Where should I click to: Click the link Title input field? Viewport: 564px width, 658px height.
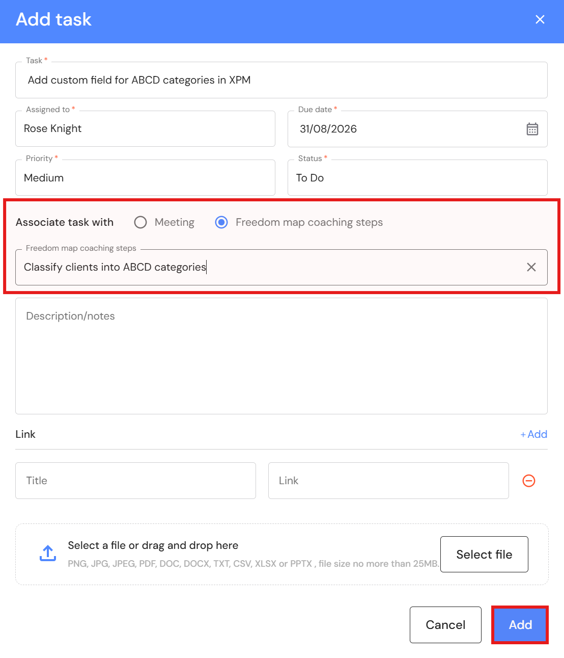(135, 481)
